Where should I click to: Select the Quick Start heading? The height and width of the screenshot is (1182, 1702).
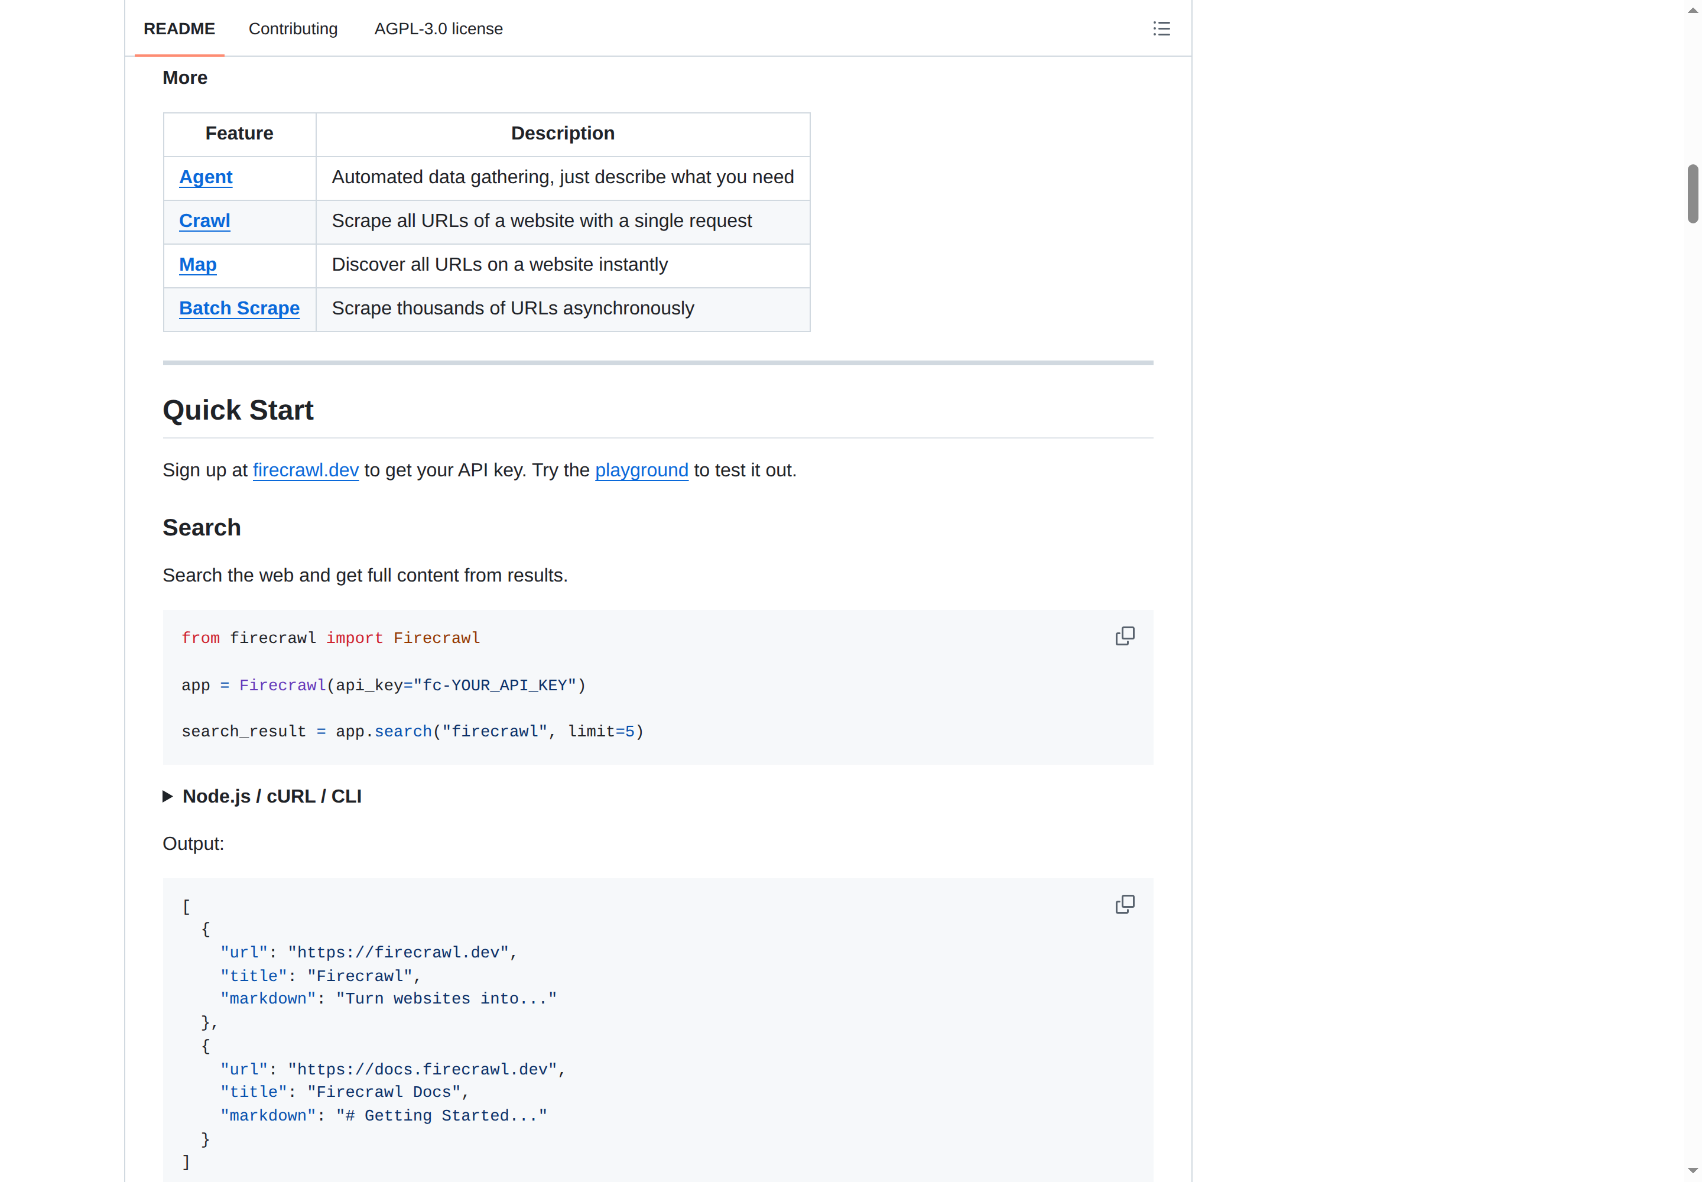(x=238, y=410)
